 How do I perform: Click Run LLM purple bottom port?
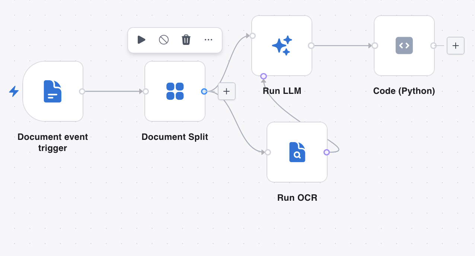(264, 76)
